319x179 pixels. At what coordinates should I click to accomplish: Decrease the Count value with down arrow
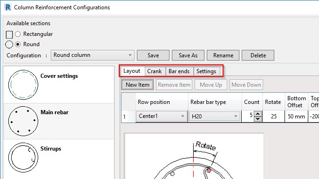(x=258, y=119)
